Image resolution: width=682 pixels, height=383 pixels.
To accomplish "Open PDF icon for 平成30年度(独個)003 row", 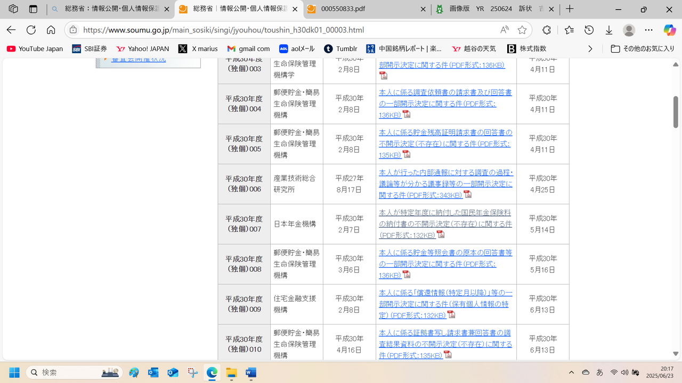I will click(383, 76).
